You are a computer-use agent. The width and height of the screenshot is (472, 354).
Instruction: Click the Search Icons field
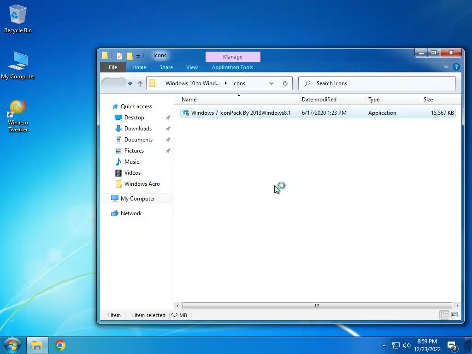pyautogui.click(x=377, y=83)
